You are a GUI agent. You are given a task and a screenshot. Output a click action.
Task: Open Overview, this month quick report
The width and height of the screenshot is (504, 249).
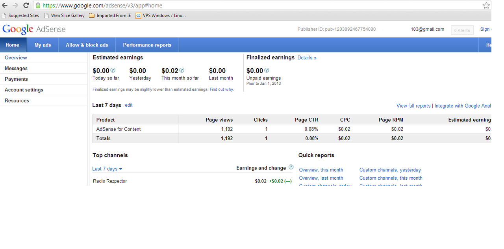click(x=321, y=170)
